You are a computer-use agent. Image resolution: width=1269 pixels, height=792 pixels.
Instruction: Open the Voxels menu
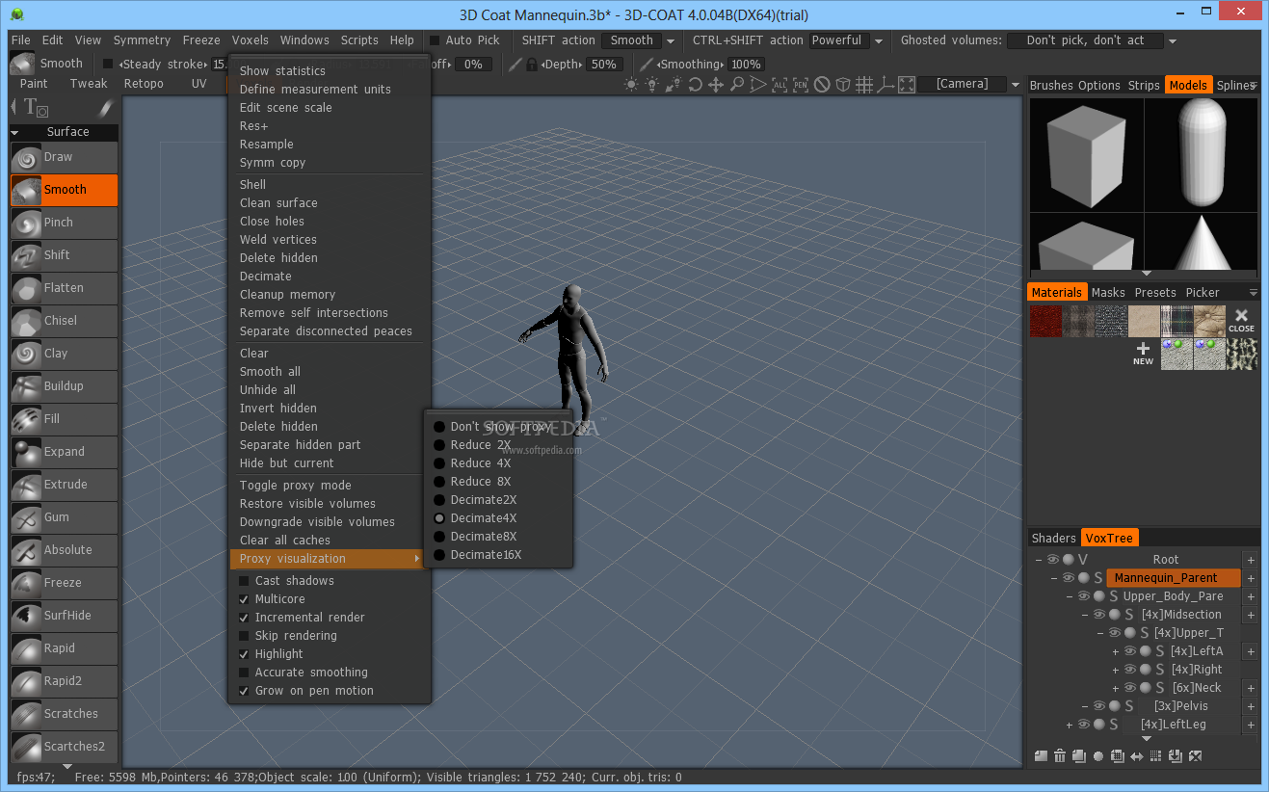click(251, 40)
